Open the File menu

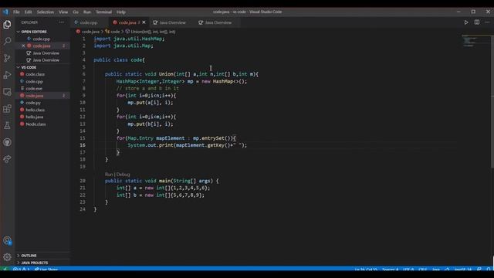pyautogui.click(x=16, y=12)
